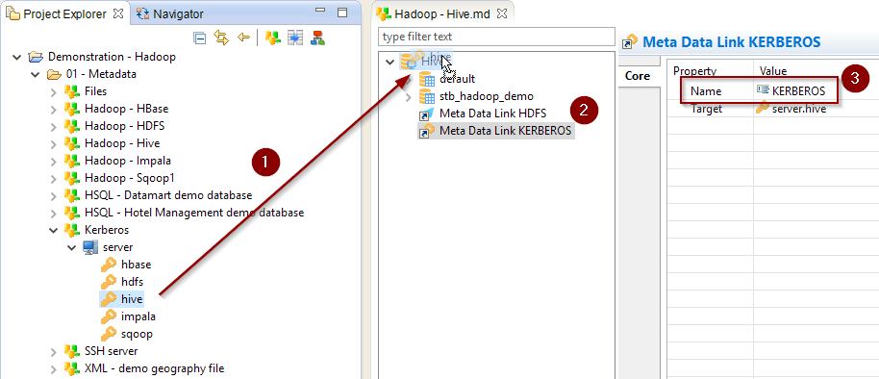The height and width of the screenshot is (379, 879).
Task: Click the 01 - Metadata folder icon
Action: pyautogui.click(x=54, y=74)
